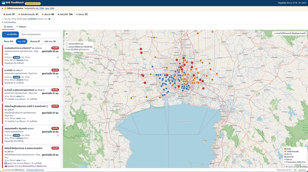The image size is (308, 172).
Task: Click station code WL.KPM.04 text
Action: click(x=37, y=48)
